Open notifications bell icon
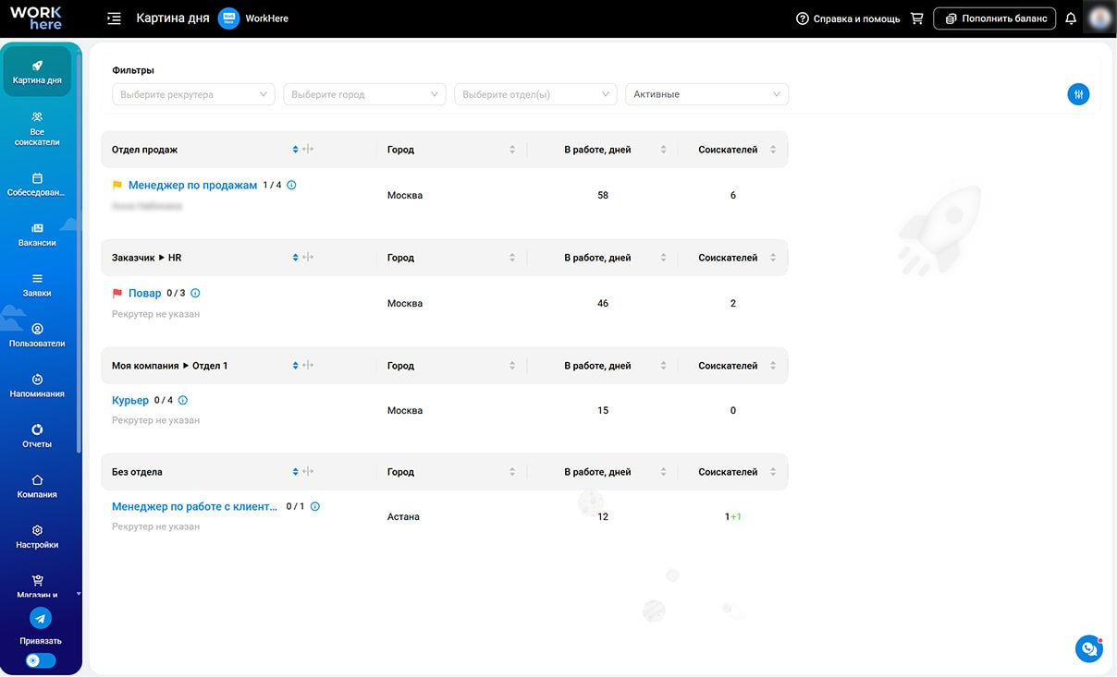1117x677 pixels. pos(1071,18)
